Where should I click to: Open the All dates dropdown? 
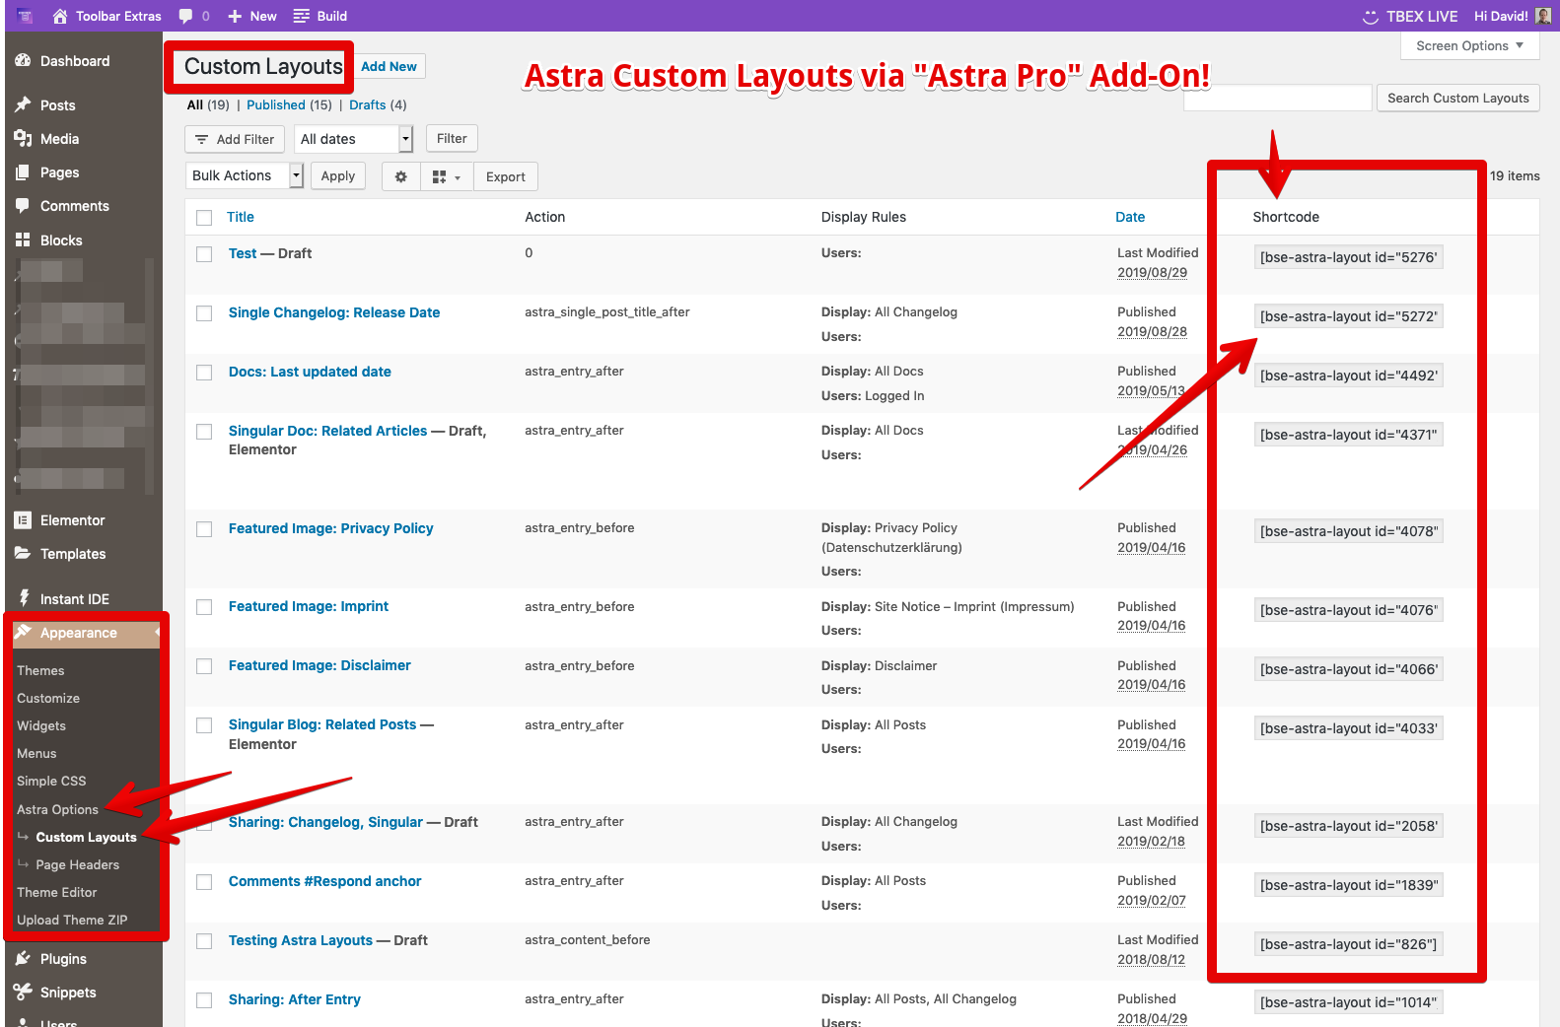[x=353, y=139]
